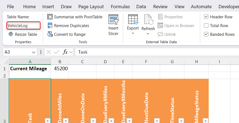Click the Summarise with PivotTable icon
Image resolution: width=239 pixels, height=123 pixels.
(x=50, y=17)
